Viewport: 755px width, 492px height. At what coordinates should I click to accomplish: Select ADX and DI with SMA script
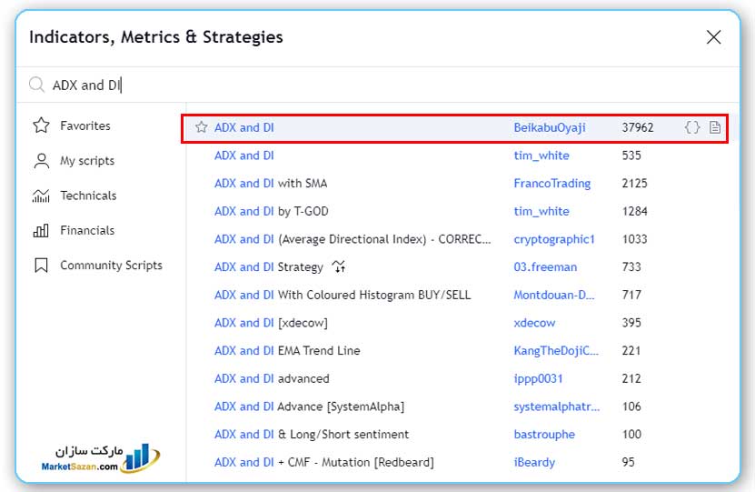(271, 184)
